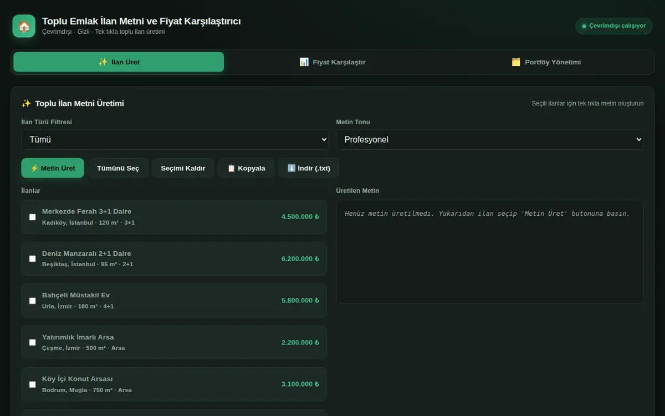
Task: Click the listing title Köy İçi Konut Arsası
Action: pos(78,379)
